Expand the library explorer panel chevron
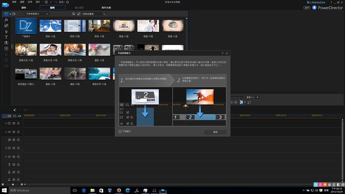Image resolution: width=345 pixels, height=194 pixels. (12, 46)
